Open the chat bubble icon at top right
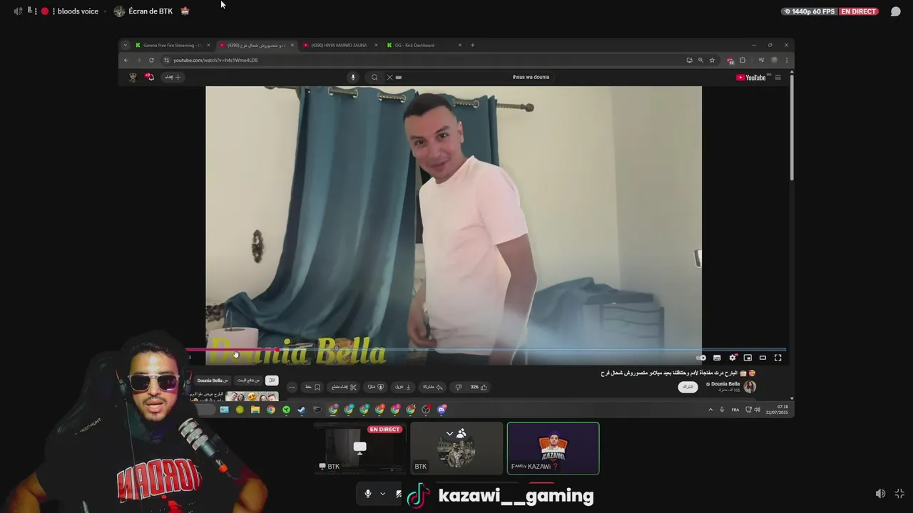 pos(895,11)
